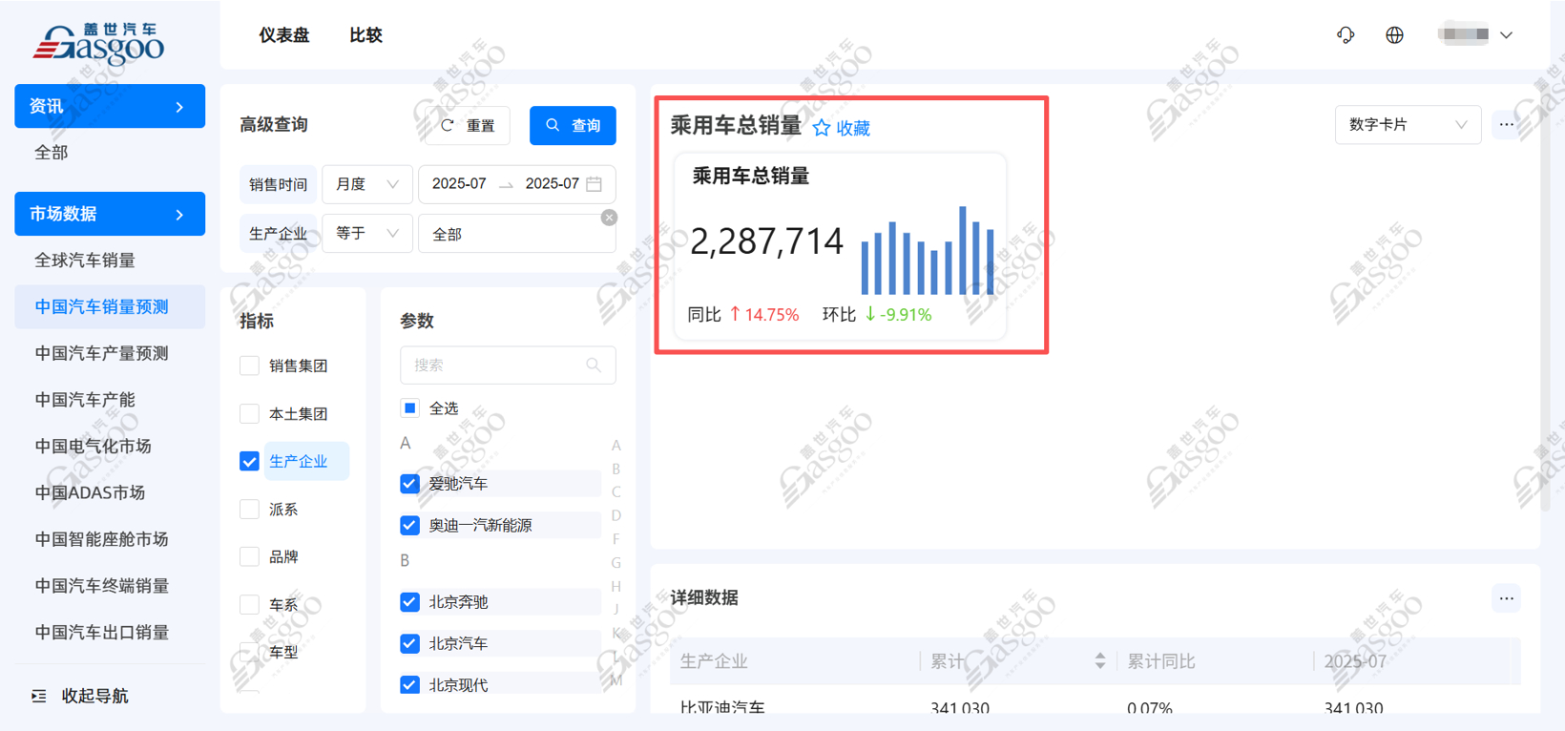Open the customer service headset icon
Viewport: 1565px width, 731px height.
1346,35
